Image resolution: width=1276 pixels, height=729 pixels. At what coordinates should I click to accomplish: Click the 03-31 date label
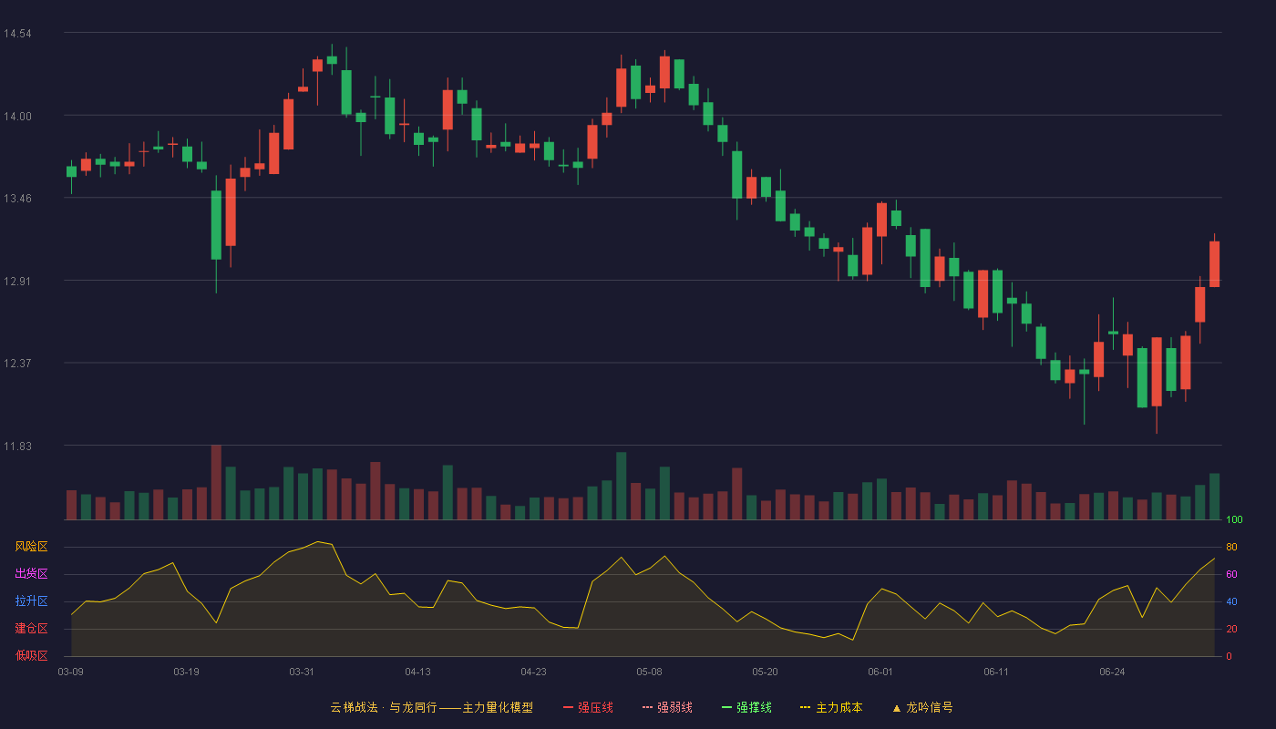click(x=302, y=672)
